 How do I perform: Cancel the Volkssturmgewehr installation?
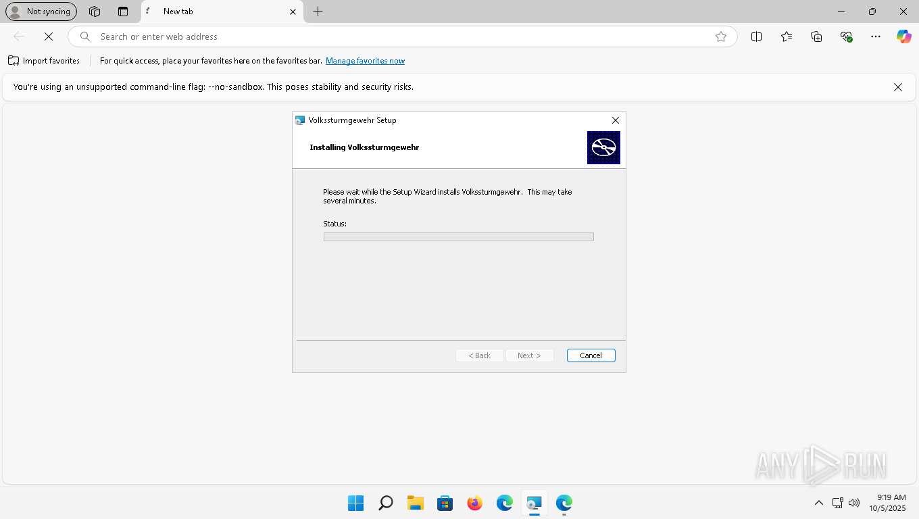point(591,355)
